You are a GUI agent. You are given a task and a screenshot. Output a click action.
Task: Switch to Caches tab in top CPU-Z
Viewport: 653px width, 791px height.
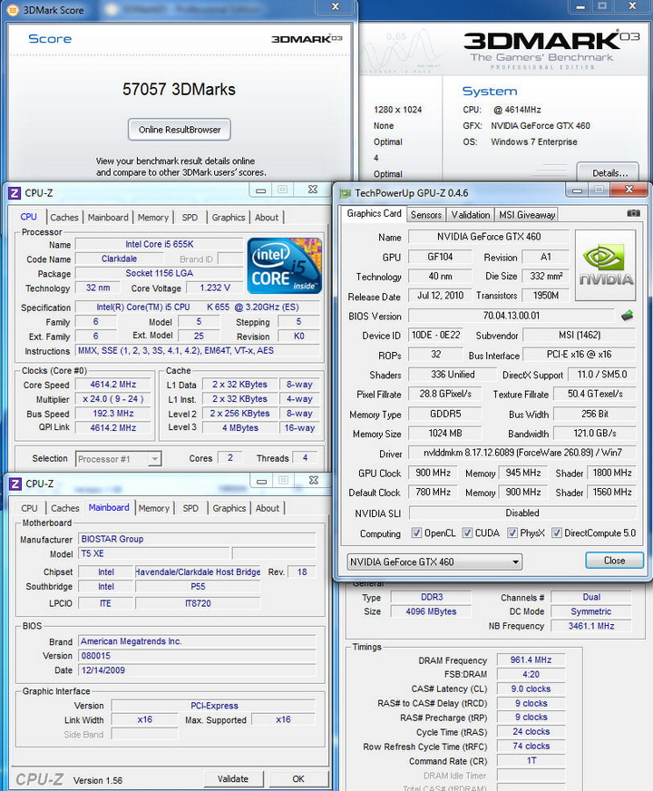[x=64, y=218]
